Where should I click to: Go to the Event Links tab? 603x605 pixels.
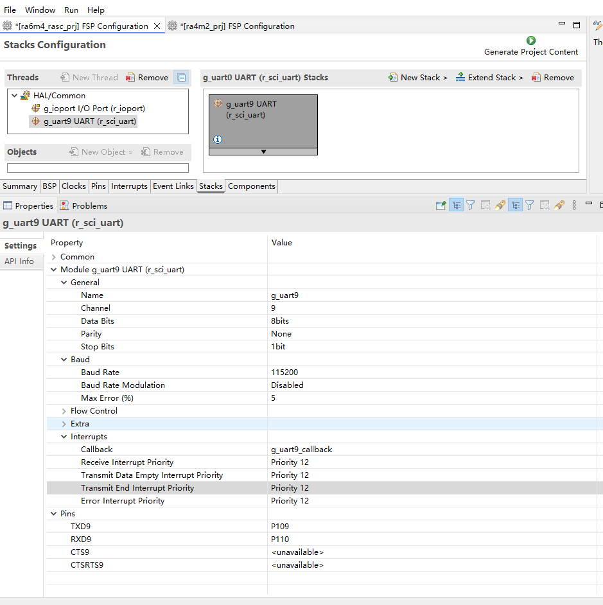pos(173,186)
